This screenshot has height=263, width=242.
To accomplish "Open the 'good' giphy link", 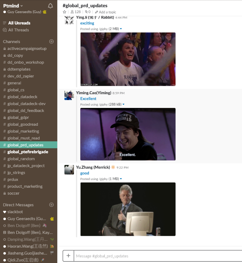I will (x=85, y=173).
